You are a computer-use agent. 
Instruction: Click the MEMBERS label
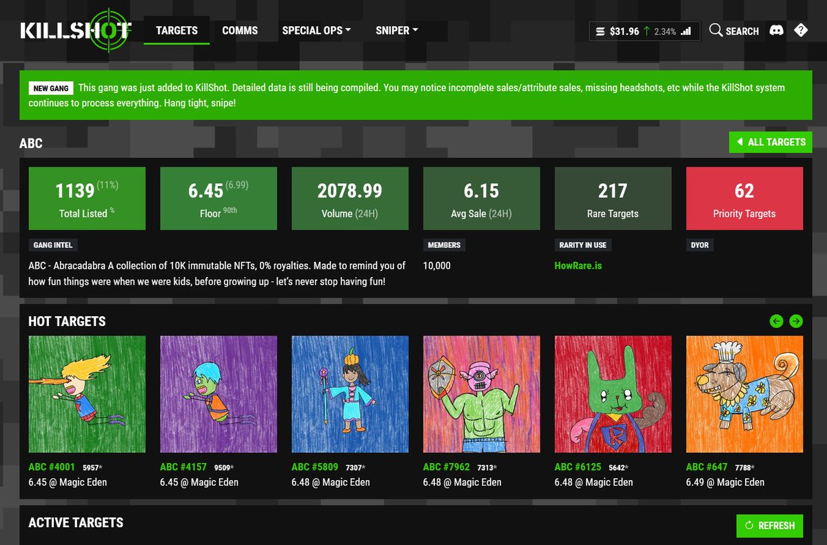click(444, 245)
